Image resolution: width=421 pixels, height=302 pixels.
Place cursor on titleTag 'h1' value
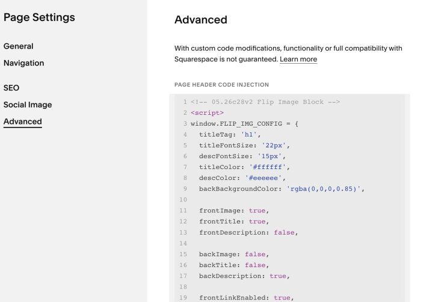248,135
